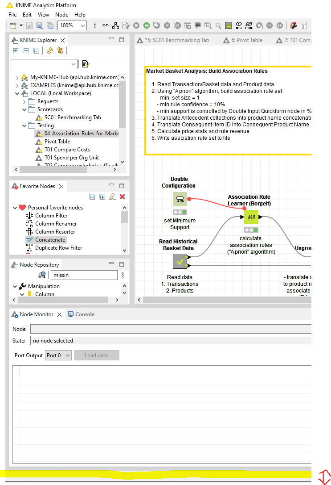The height and width of the screenshot is (485, 331).
Task: Click the Reset selected nodes icon
Action: point(188,25)
